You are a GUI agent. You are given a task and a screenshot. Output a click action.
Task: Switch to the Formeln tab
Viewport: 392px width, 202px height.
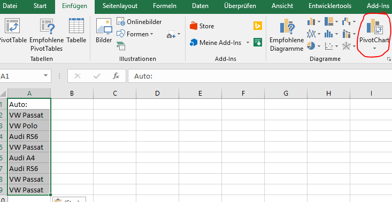point(165,6)
